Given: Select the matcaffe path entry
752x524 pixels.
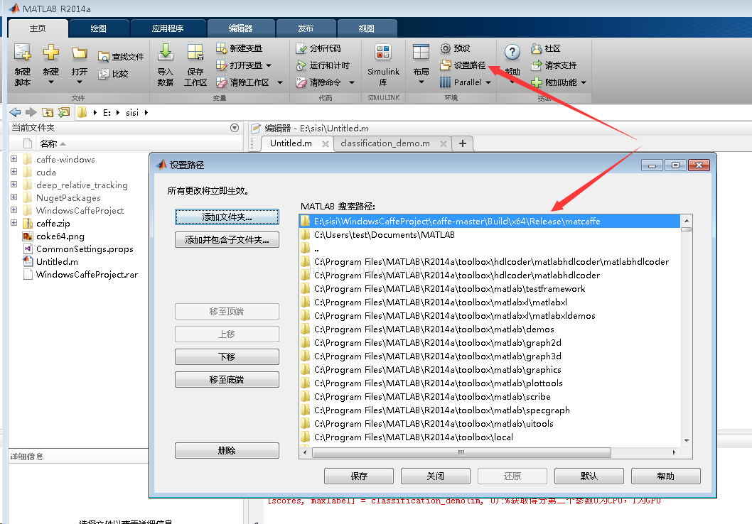Looking at the screenshot, I should pyautogui.click(x=489, y=221).
